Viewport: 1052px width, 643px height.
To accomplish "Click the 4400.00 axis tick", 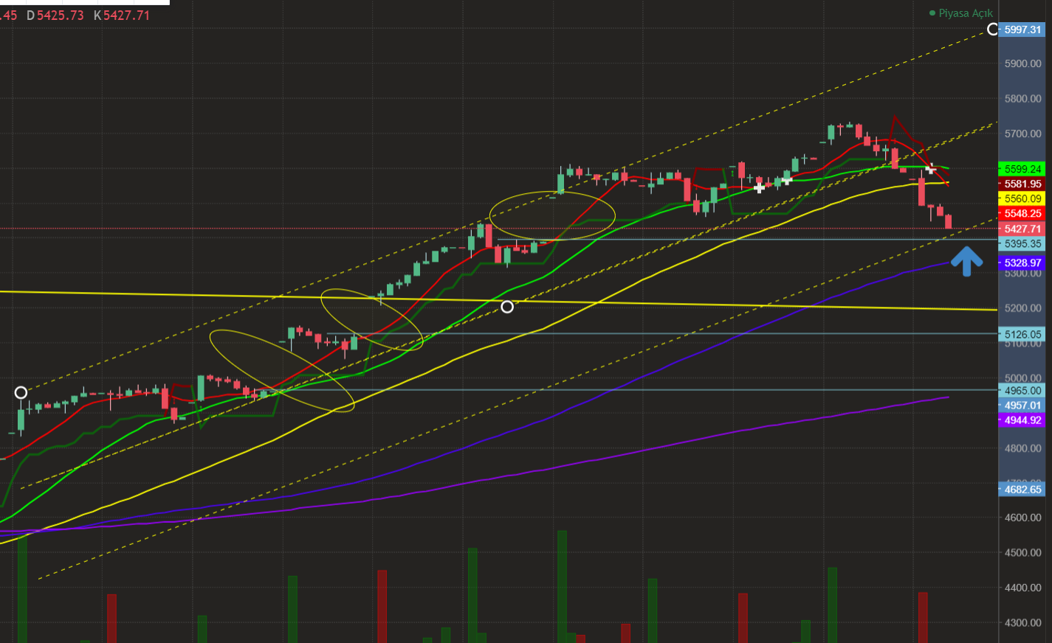I will point(1022,588).
